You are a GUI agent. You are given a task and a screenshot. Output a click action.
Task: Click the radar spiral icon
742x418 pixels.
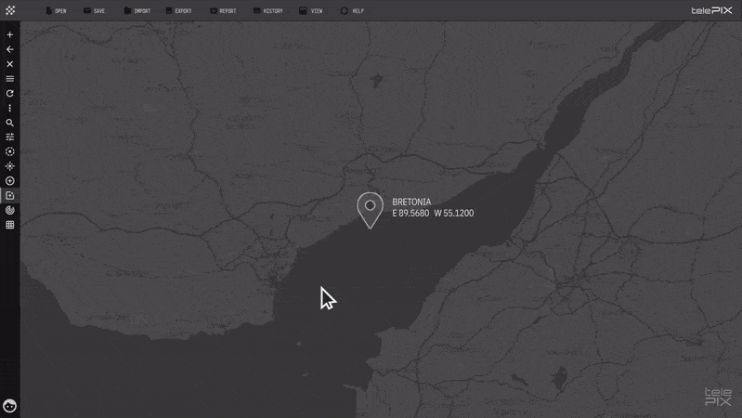[10, 210]
